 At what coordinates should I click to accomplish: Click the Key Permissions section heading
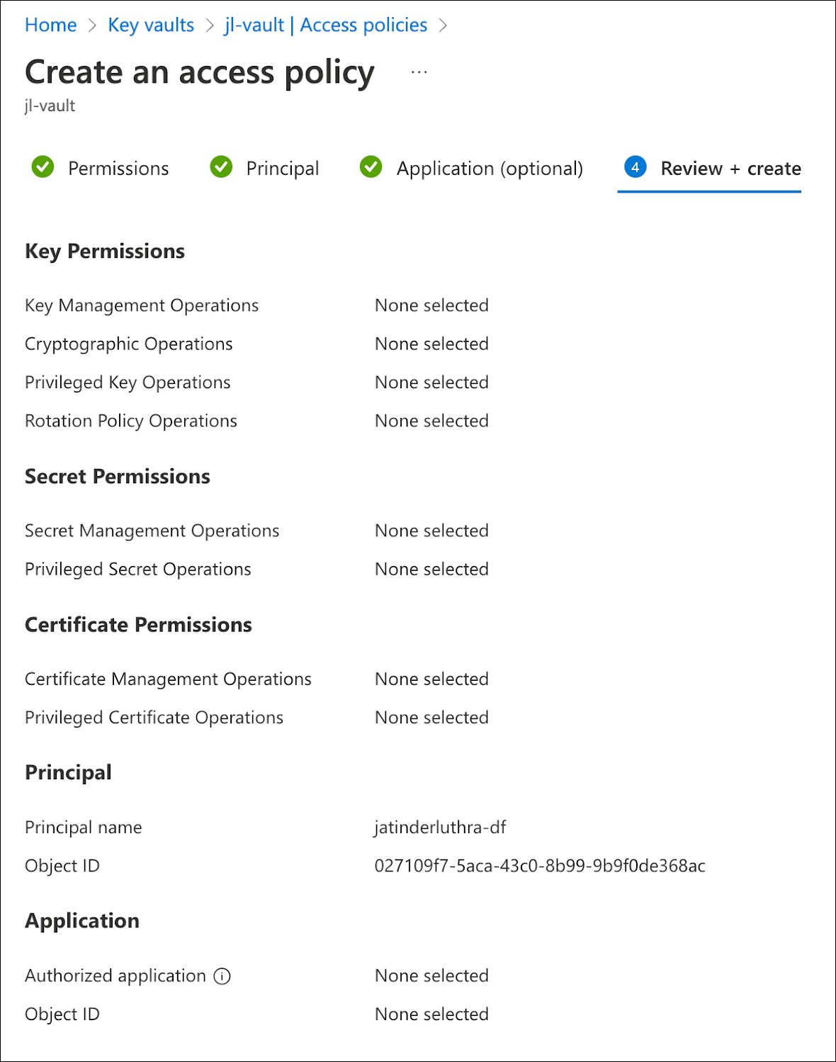[x=105, y=252]
